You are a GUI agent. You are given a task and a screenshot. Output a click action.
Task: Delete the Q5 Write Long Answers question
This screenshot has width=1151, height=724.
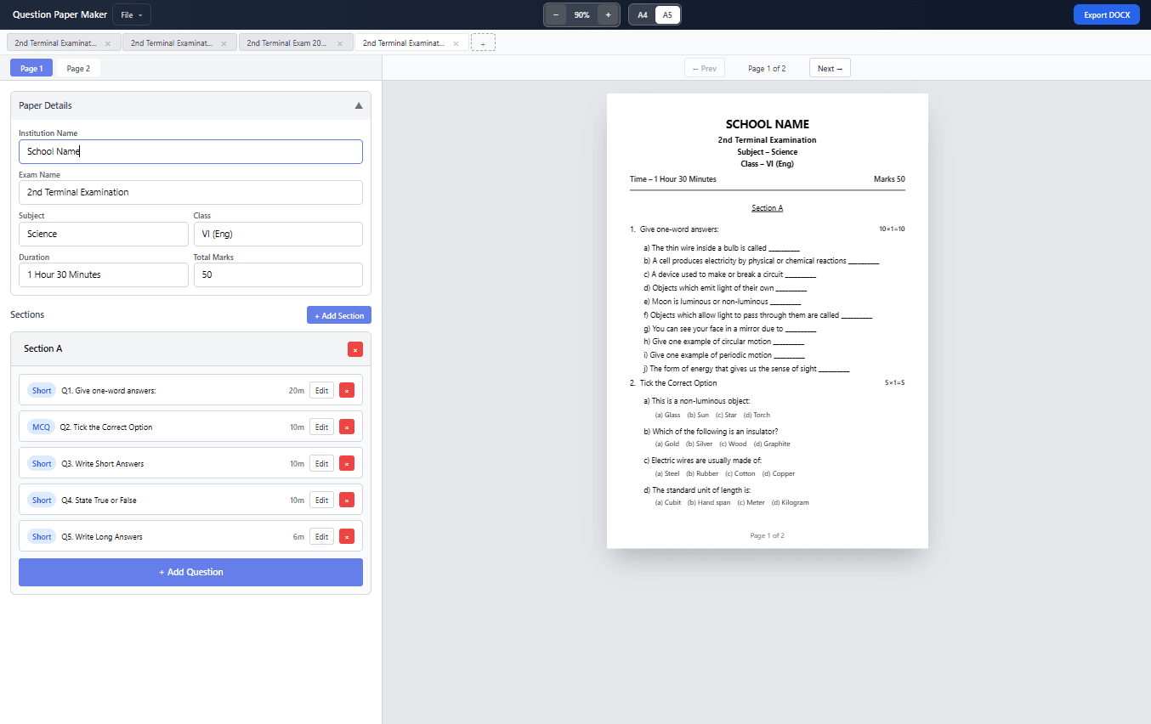click(347, 537)
